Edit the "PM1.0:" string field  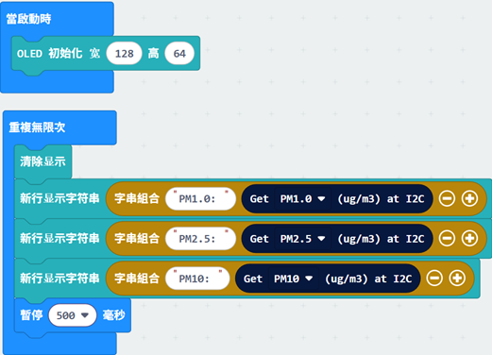pos(200,199)
